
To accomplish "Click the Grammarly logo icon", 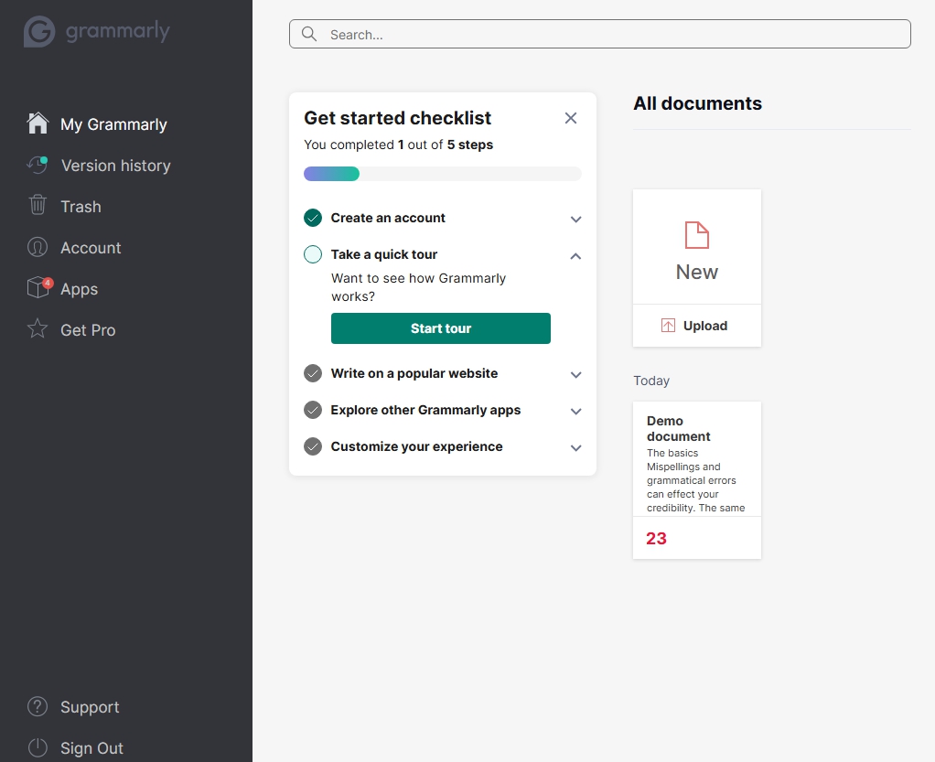I will tap(39, 31).
